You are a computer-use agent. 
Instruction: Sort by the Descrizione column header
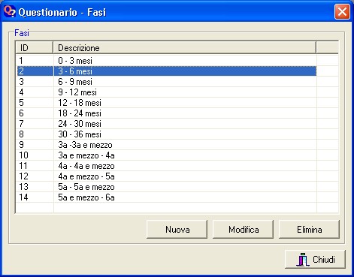point(185,47)
